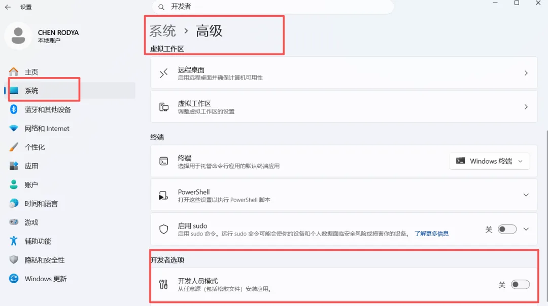Click 调整虚拟工作区的设置 description
The width and height of the screenshot is (548, 306).
pyautogui.click(x=206, y=111)
